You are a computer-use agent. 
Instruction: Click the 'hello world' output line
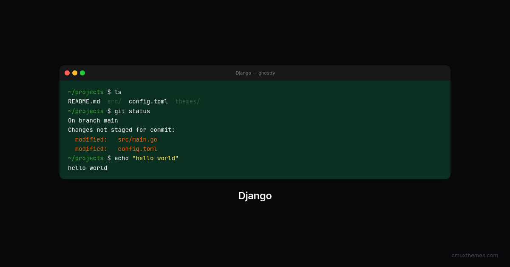[x=88, y=168]
